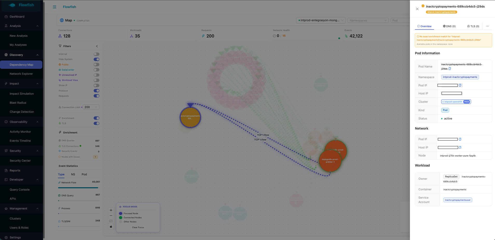
Task: Toggle the Protocol filter switch
Action: click(x=97, y=91)
